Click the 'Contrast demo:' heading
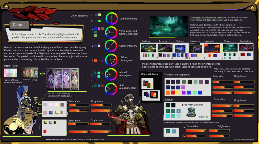 click(150, 74)
